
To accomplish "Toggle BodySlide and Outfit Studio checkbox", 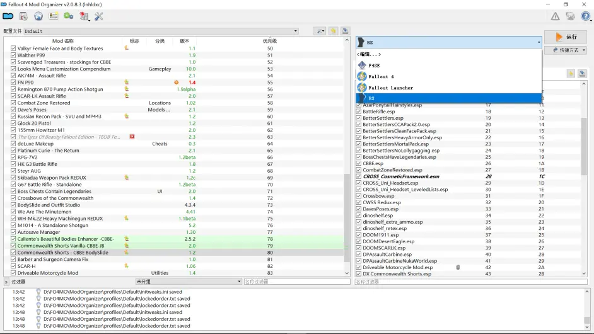I will [x=13, y=205].
